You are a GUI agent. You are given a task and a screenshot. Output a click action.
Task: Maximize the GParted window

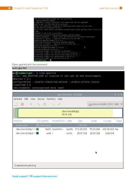[x=119, y=94]
